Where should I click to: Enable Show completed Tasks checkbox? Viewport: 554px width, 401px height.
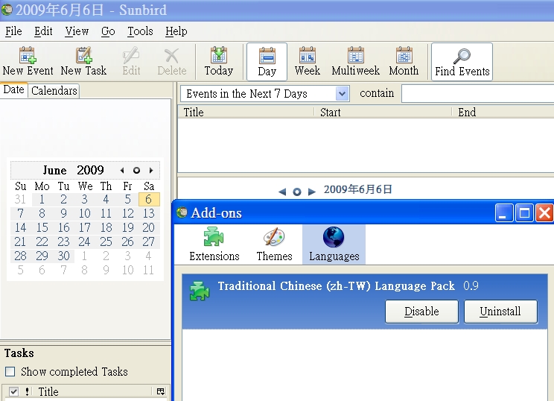10,372
